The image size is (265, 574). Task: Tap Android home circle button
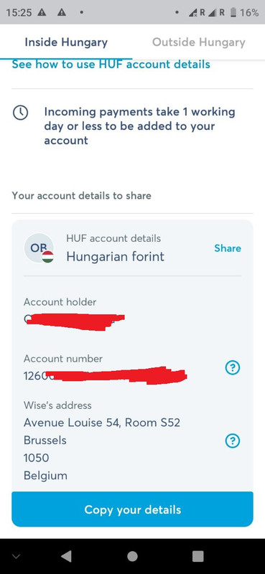tap(132, 556)
